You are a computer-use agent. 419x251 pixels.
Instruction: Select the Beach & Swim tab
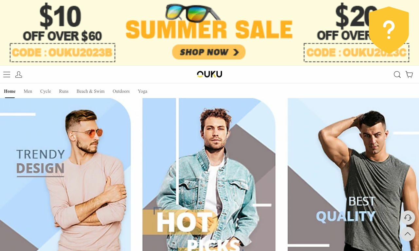point(90,91)
